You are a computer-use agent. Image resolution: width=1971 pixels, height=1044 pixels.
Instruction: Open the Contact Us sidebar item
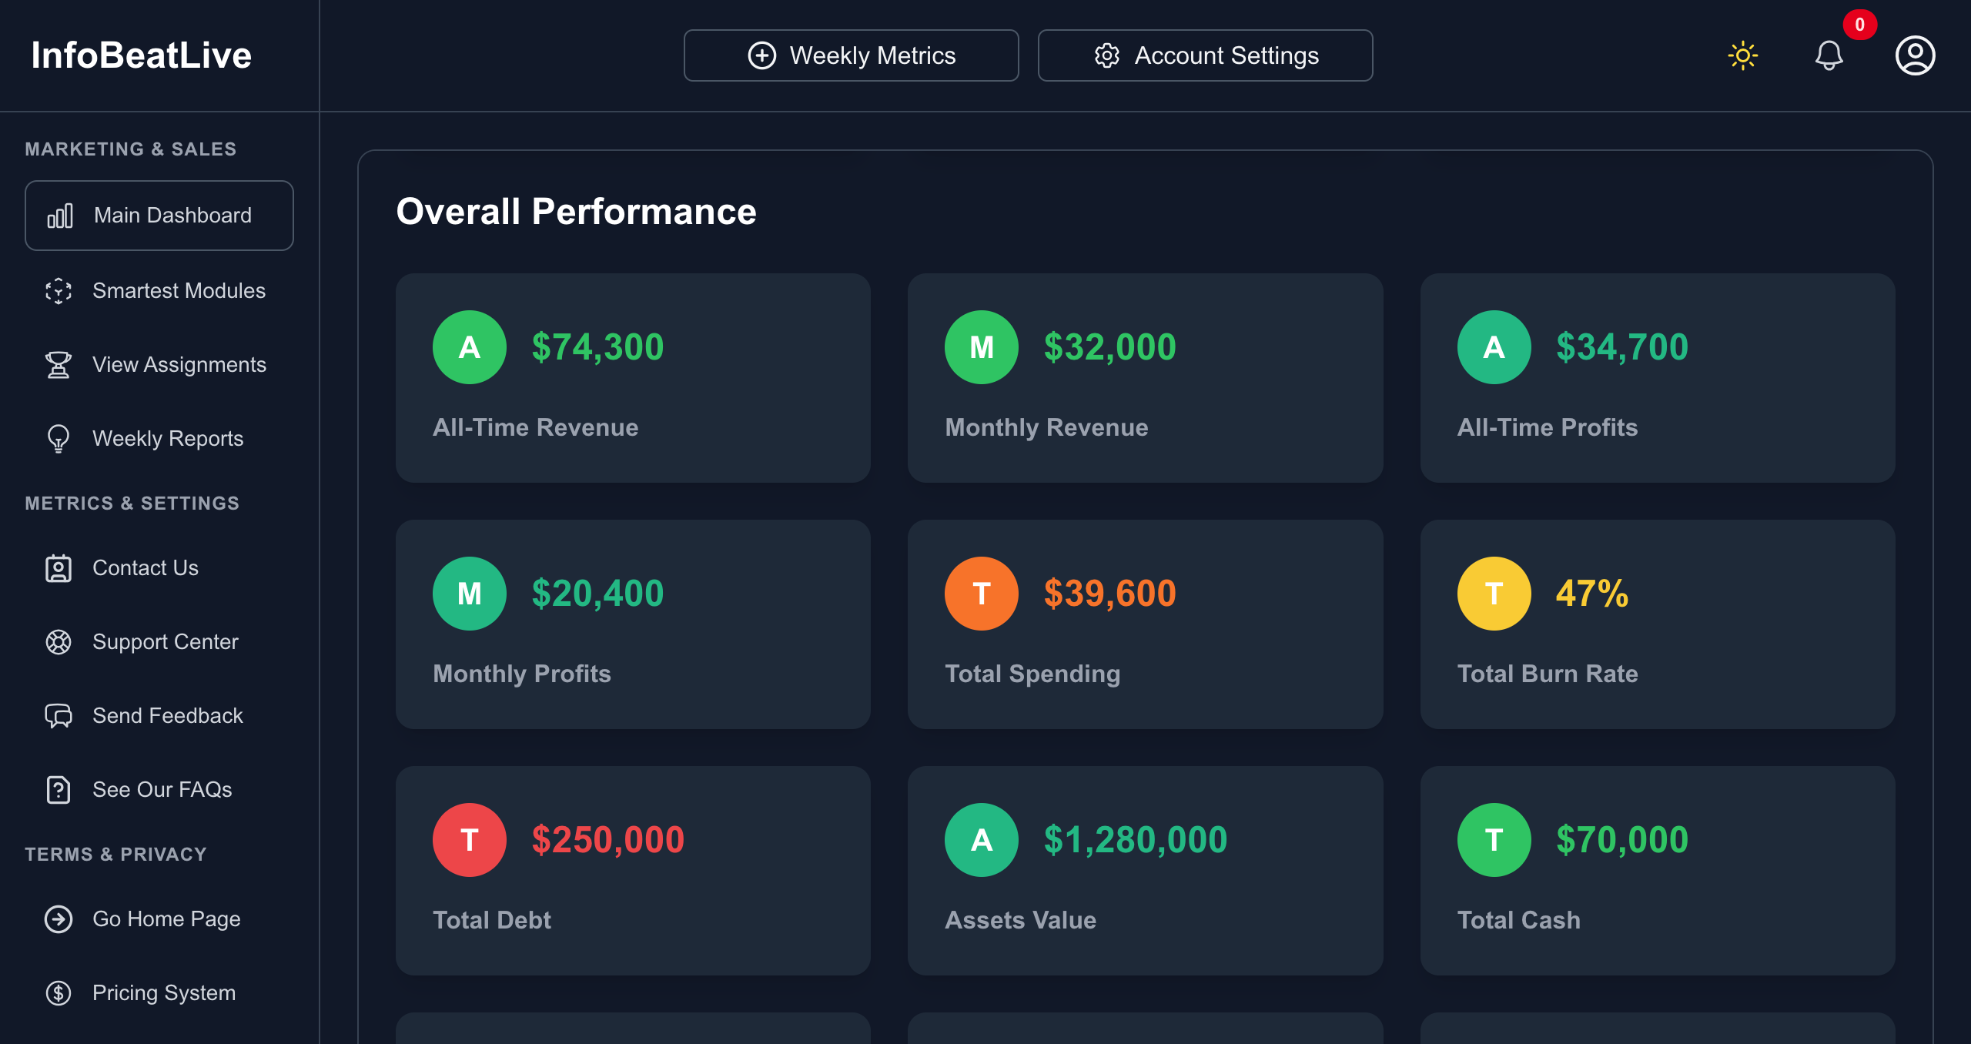[x=146, y=568]
